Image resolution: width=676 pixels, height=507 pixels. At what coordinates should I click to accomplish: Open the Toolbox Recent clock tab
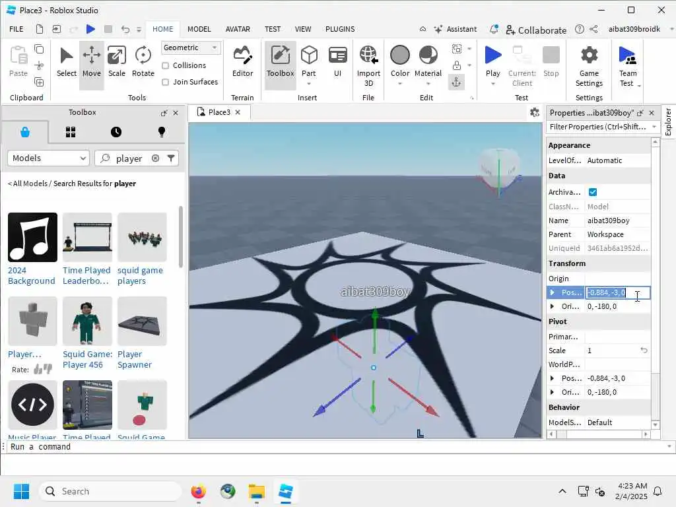[x=116, y=132]
